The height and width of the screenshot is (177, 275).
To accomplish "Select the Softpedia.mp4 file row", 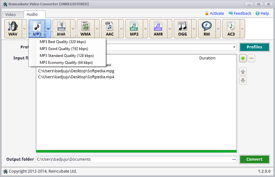I will pos(136,77).
